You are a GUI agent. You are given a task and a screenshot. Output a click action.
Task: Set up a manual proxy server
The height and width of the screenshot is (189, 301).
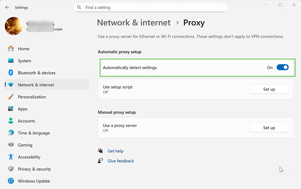coord(269,128)
